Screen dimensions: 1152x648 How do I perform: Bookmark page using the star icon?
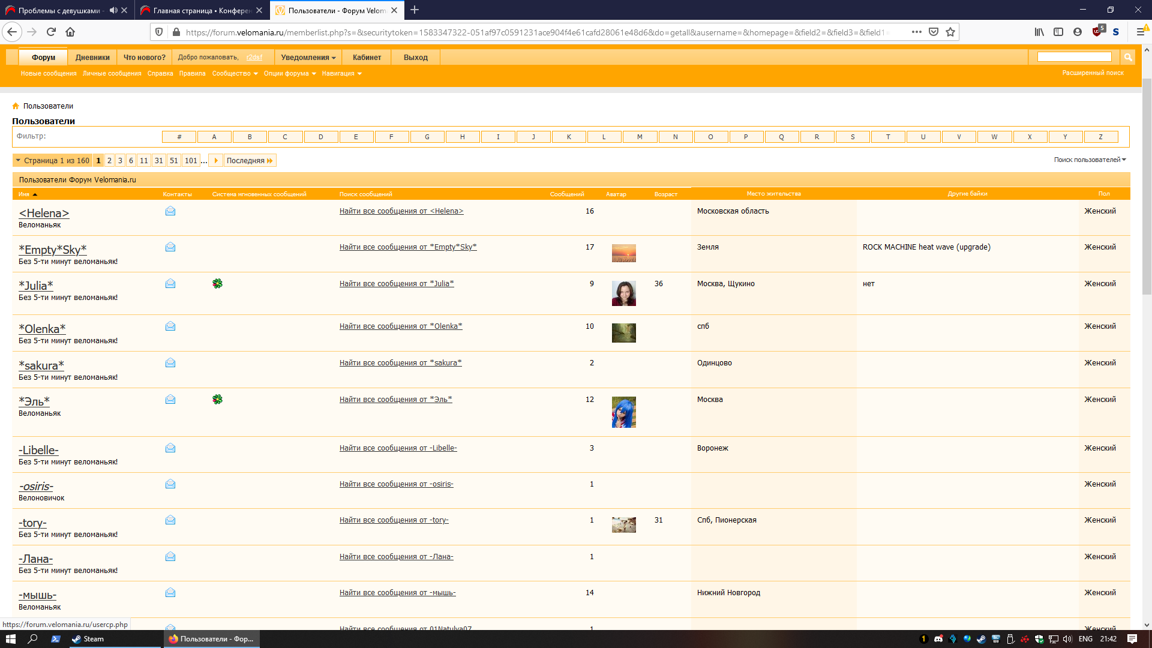click(x=950, y=32)
